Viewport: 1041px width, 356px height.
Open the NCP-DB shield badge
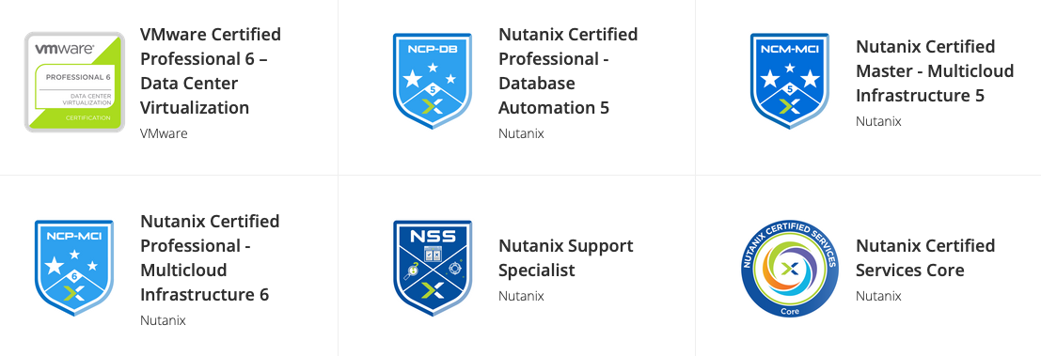pyautogui.click(x=433, y=82)
